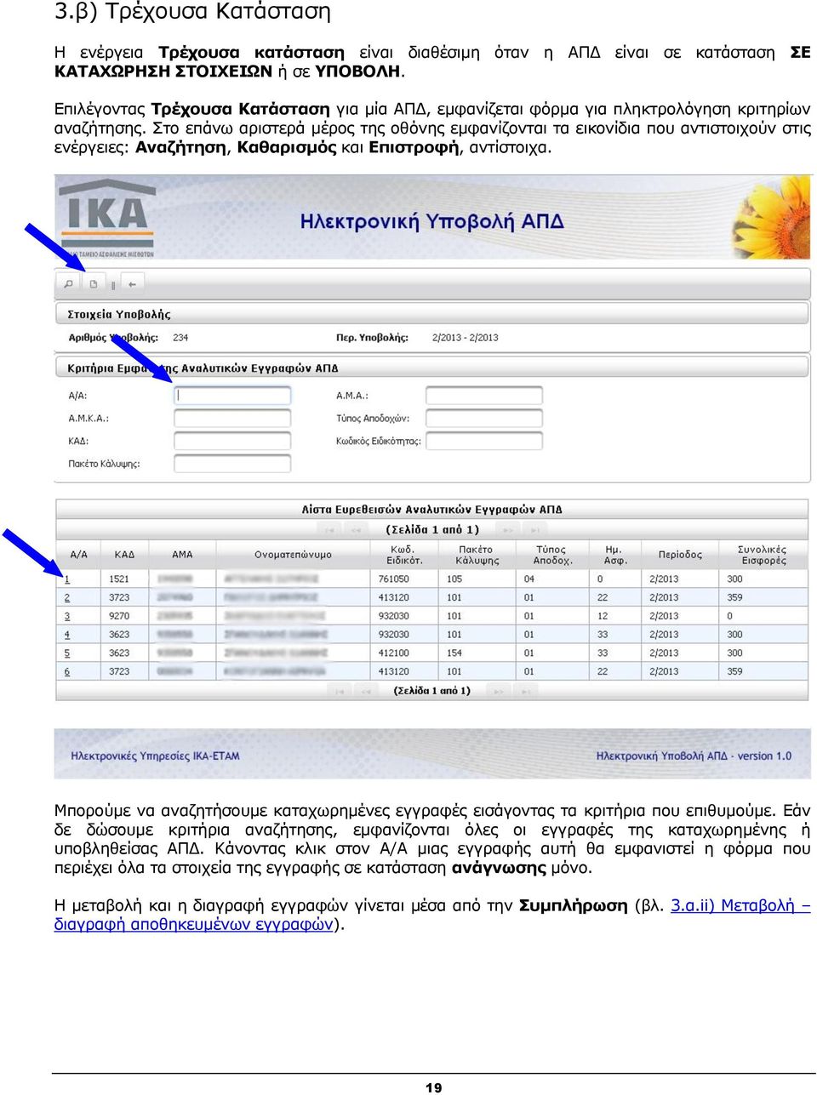The width and height of the screenshot is (817, 1095).
Task: Focus the Πακέτο Κάλυψης input field
Action: coord(232,464)
